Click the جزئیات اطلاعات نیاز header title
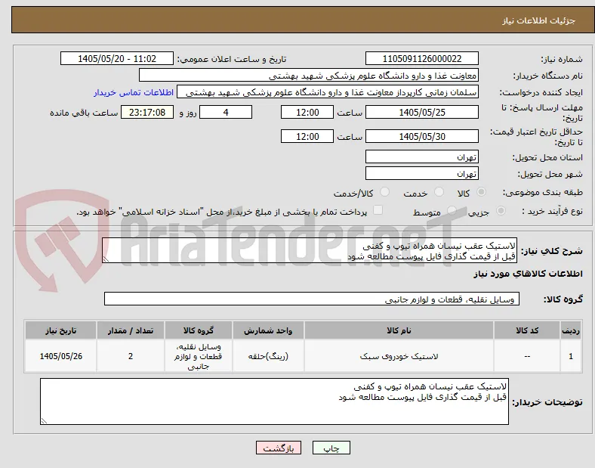 click(x=539, y=20)
